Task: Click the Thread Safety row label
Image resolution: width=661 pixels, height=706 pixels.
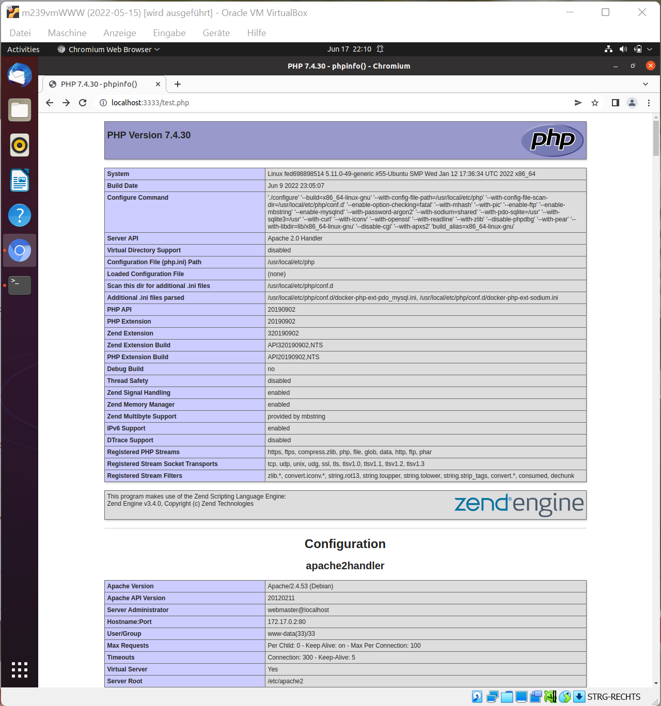Action: 128,381
